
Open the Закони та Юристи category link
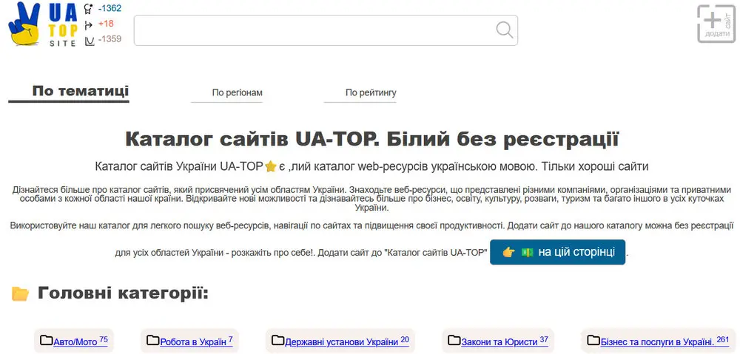click(x=505, y=341)
